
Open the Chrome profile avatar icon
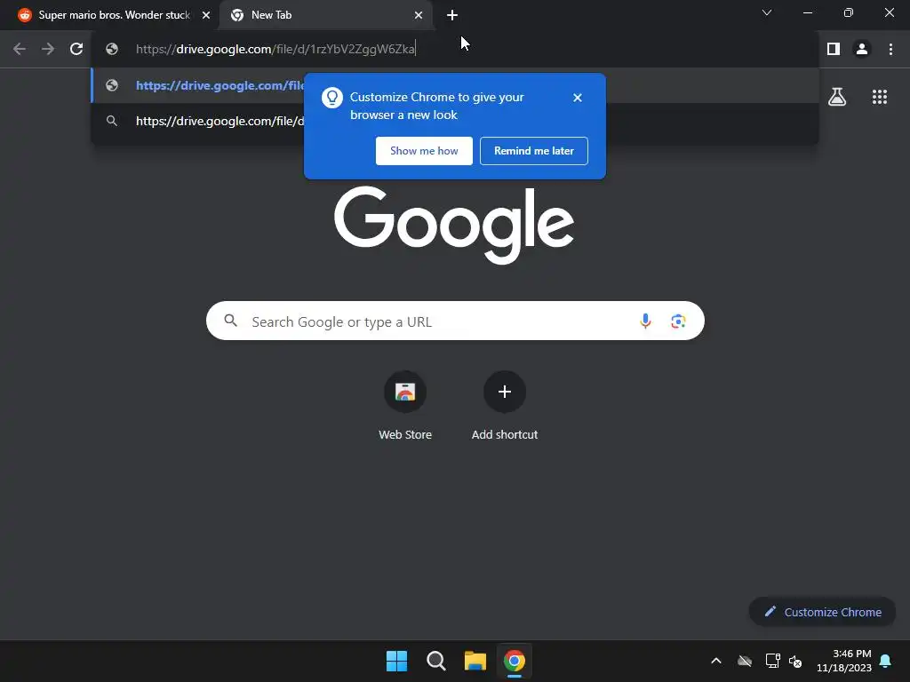coord(862,50)
